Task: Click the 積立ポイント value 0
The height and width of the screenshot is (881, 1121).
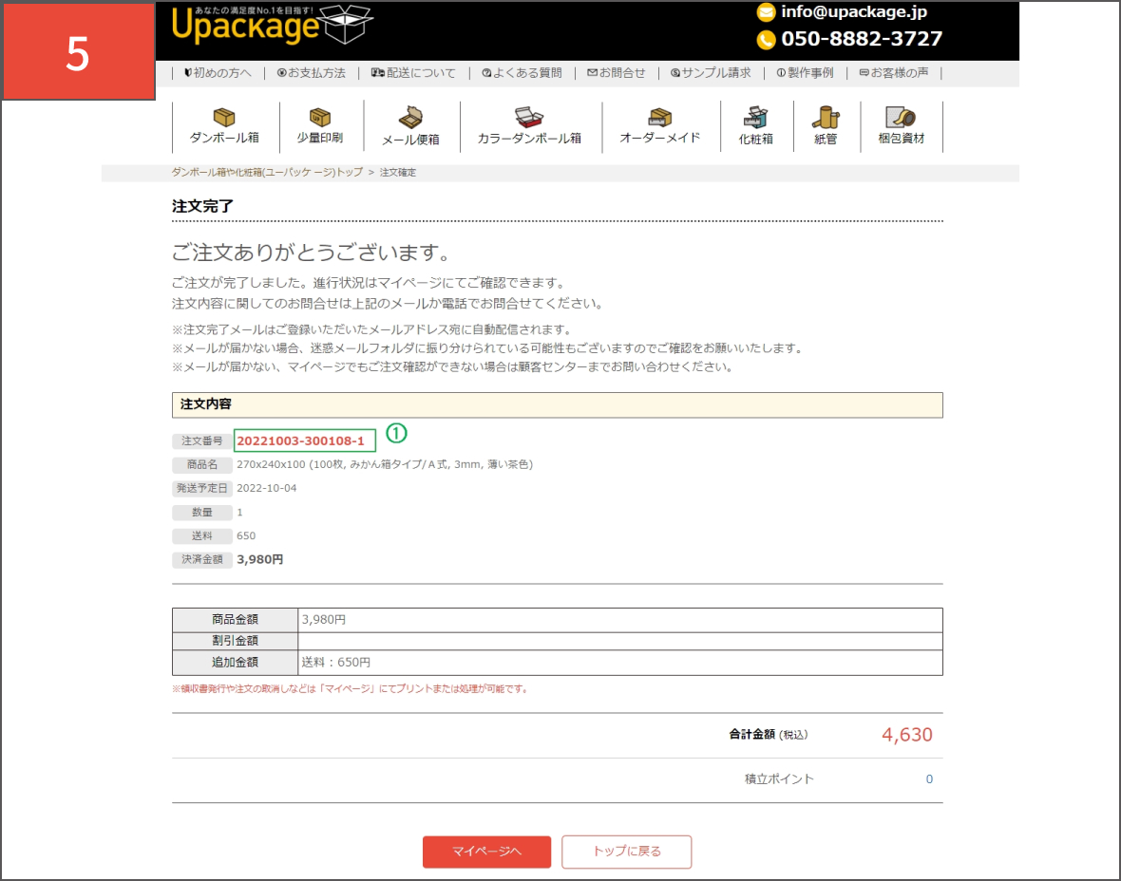Action: coord(929,778)
